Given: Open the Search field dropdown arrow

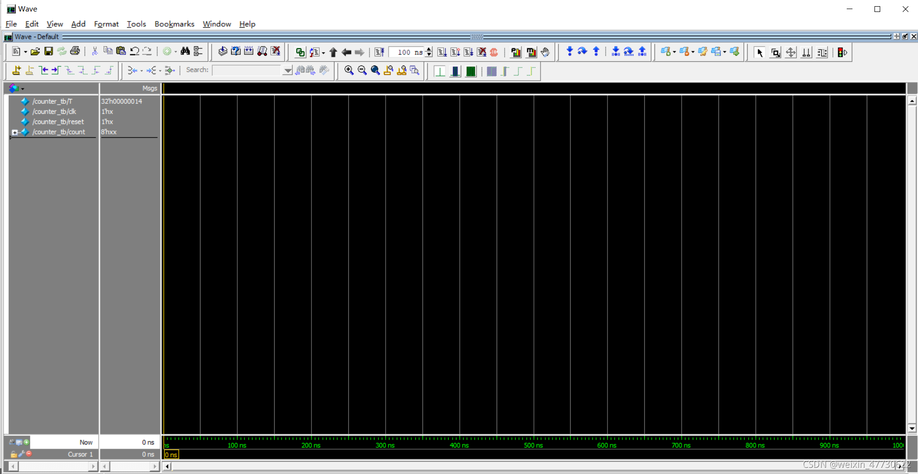Looking at the screenshot, I should tap(288, 70).
